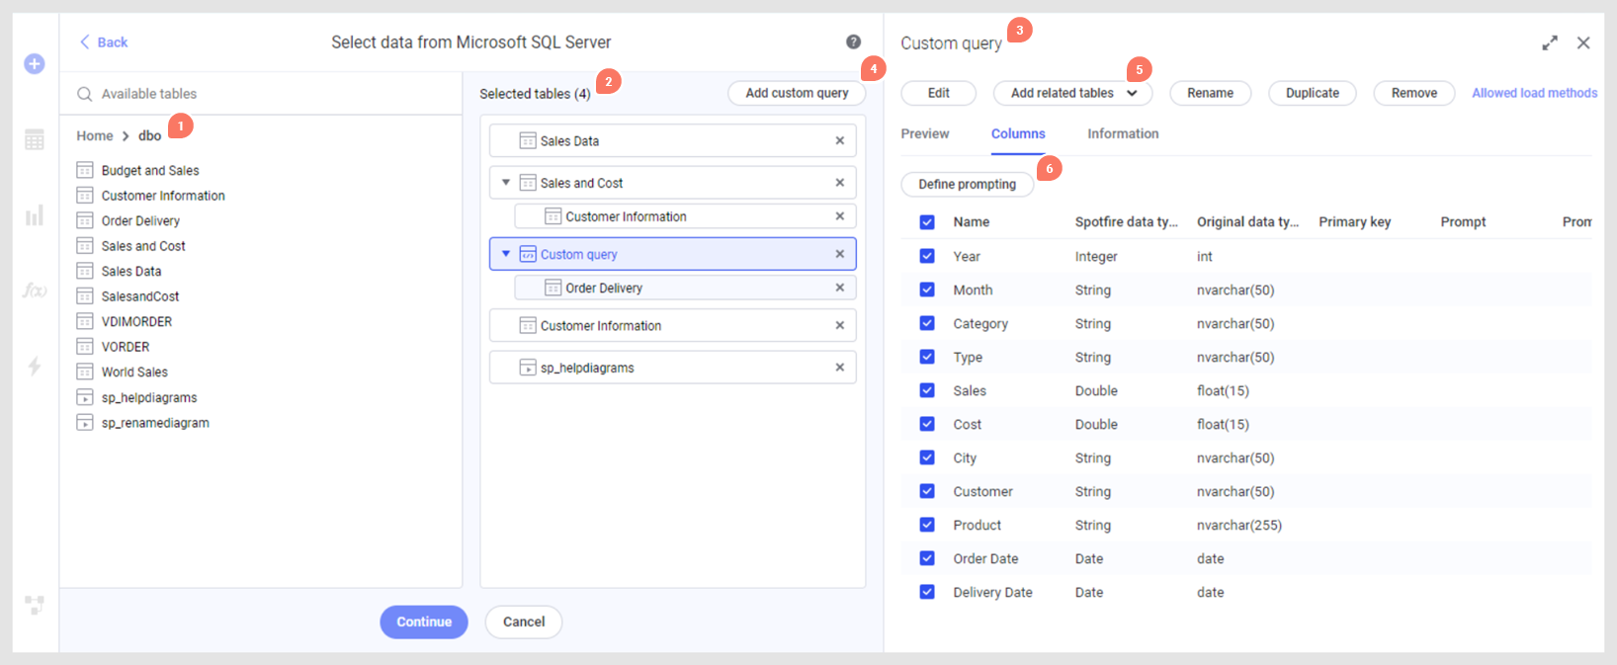This screenshot has width=1617, height=665.
Task: Remove Sales Data from selected tables
Action: point(840,141)
